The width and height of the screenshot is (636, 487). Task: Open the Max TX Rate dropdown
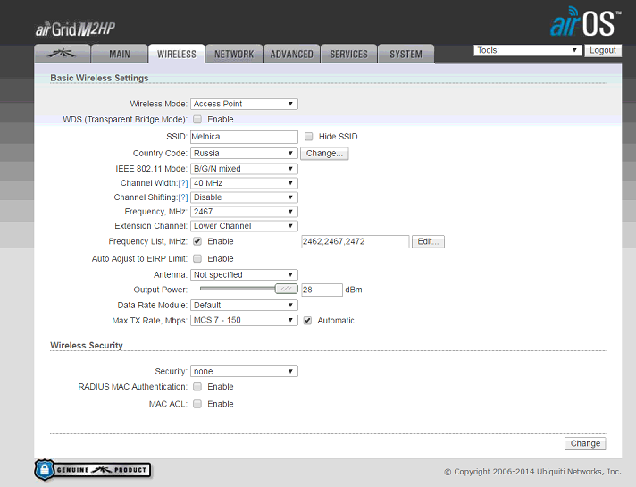click(x=244, y=321)
